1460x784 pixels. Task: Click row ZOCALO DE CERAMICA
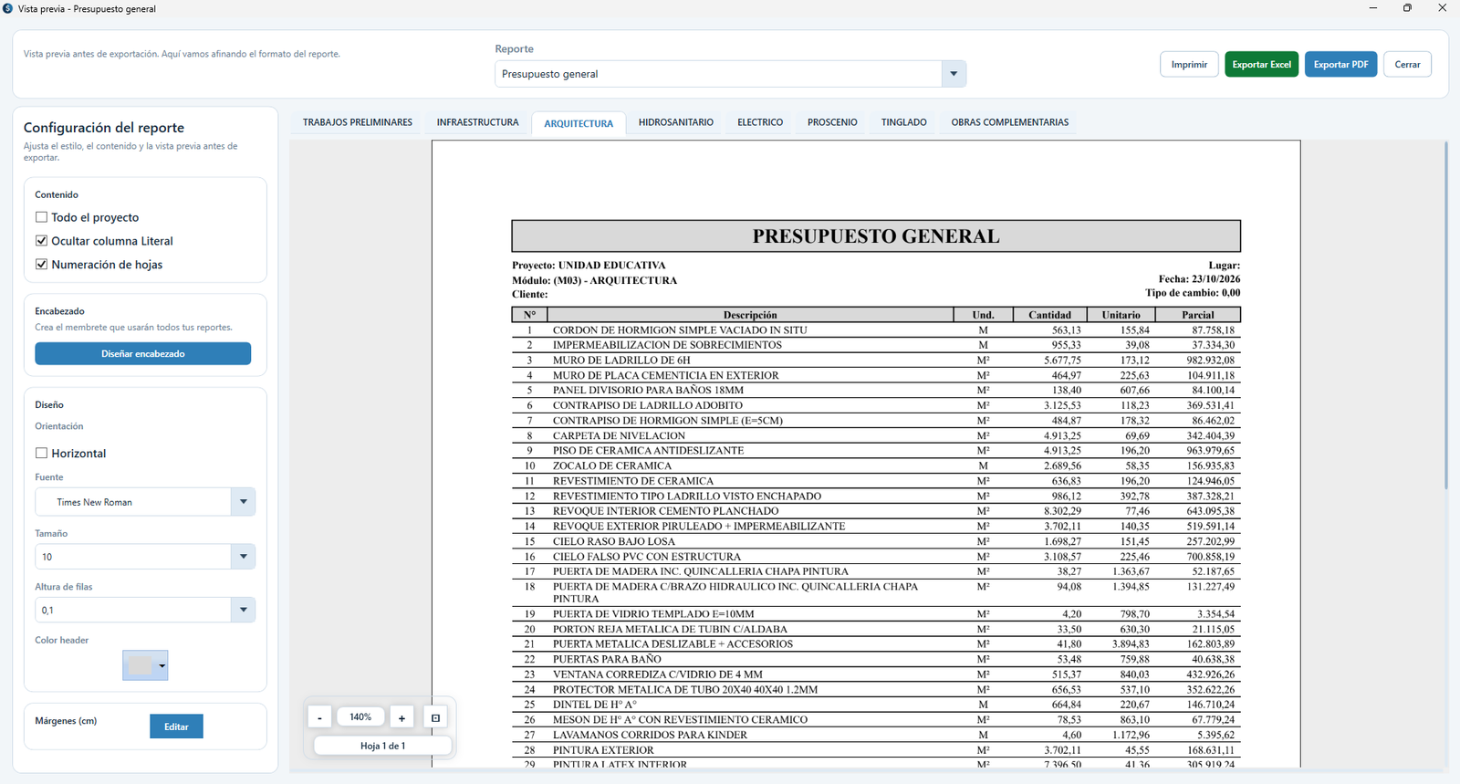(876, 465)
